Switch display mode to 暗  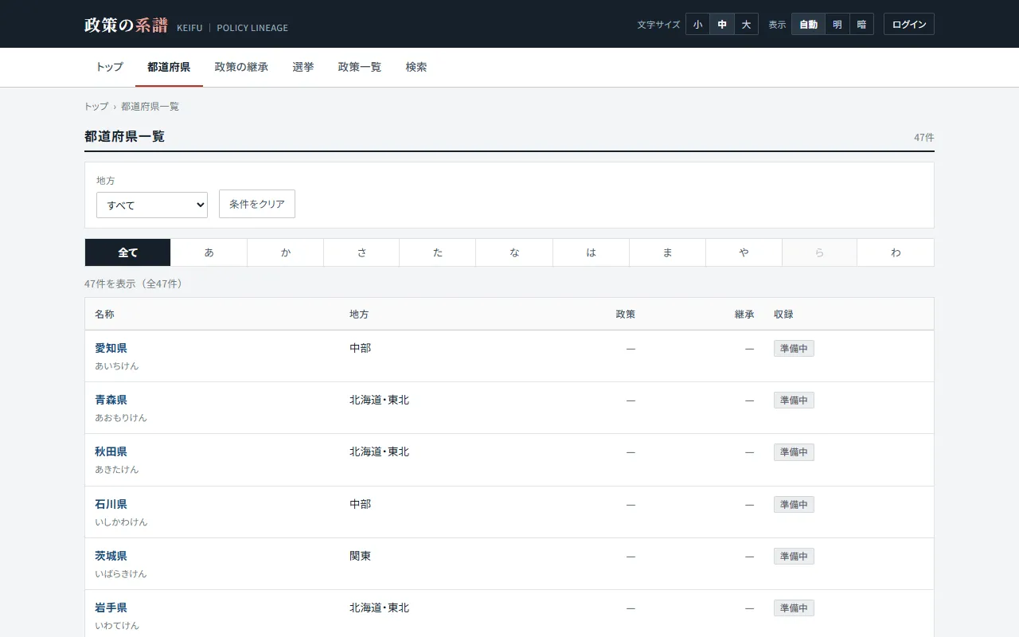[861, 24]
